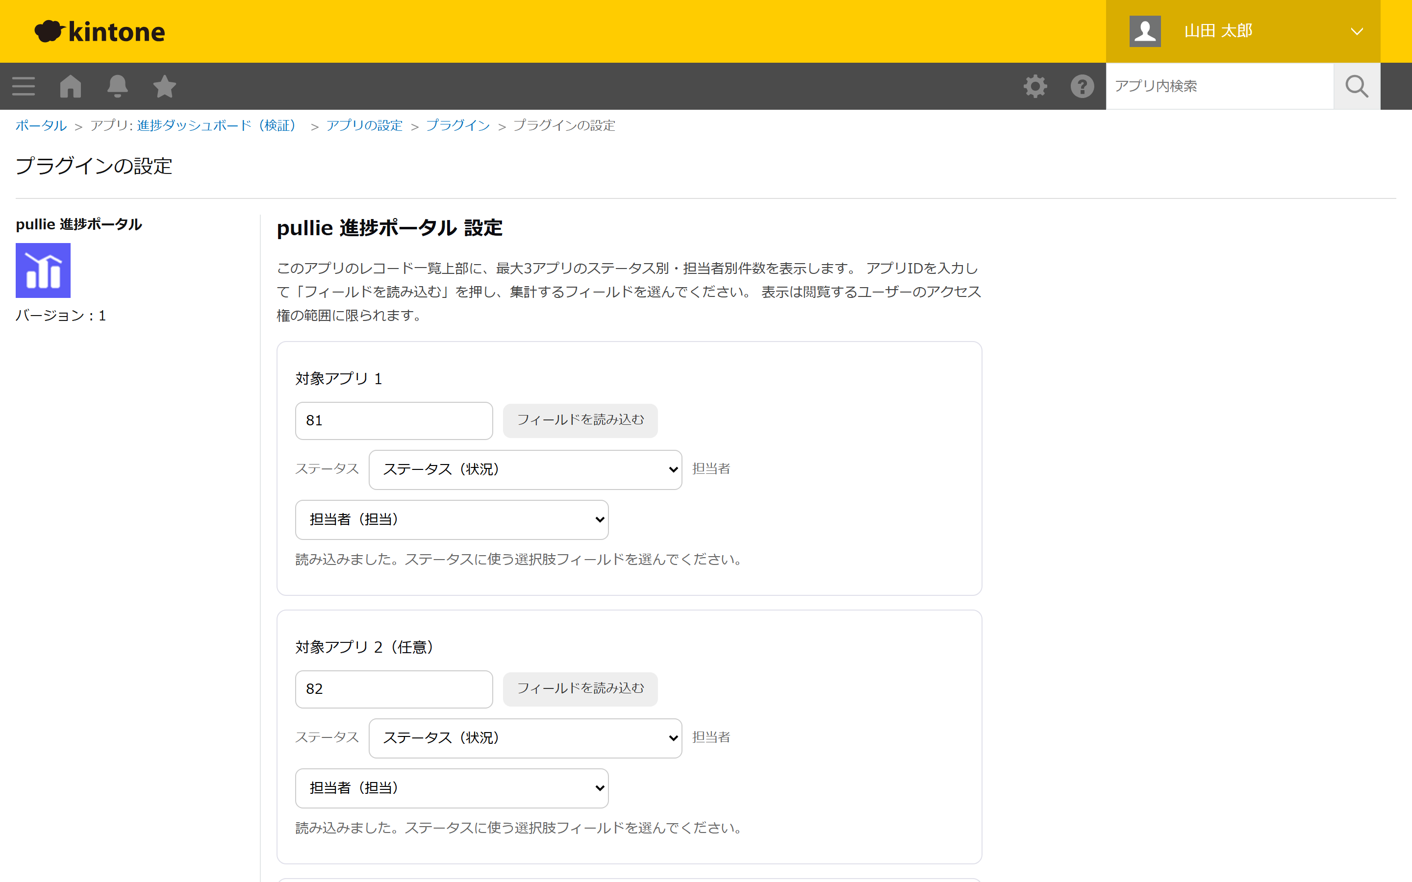Open the hamburger menu icon
Viewport: 1412px width, 882px height.
(x=24, y=86)
